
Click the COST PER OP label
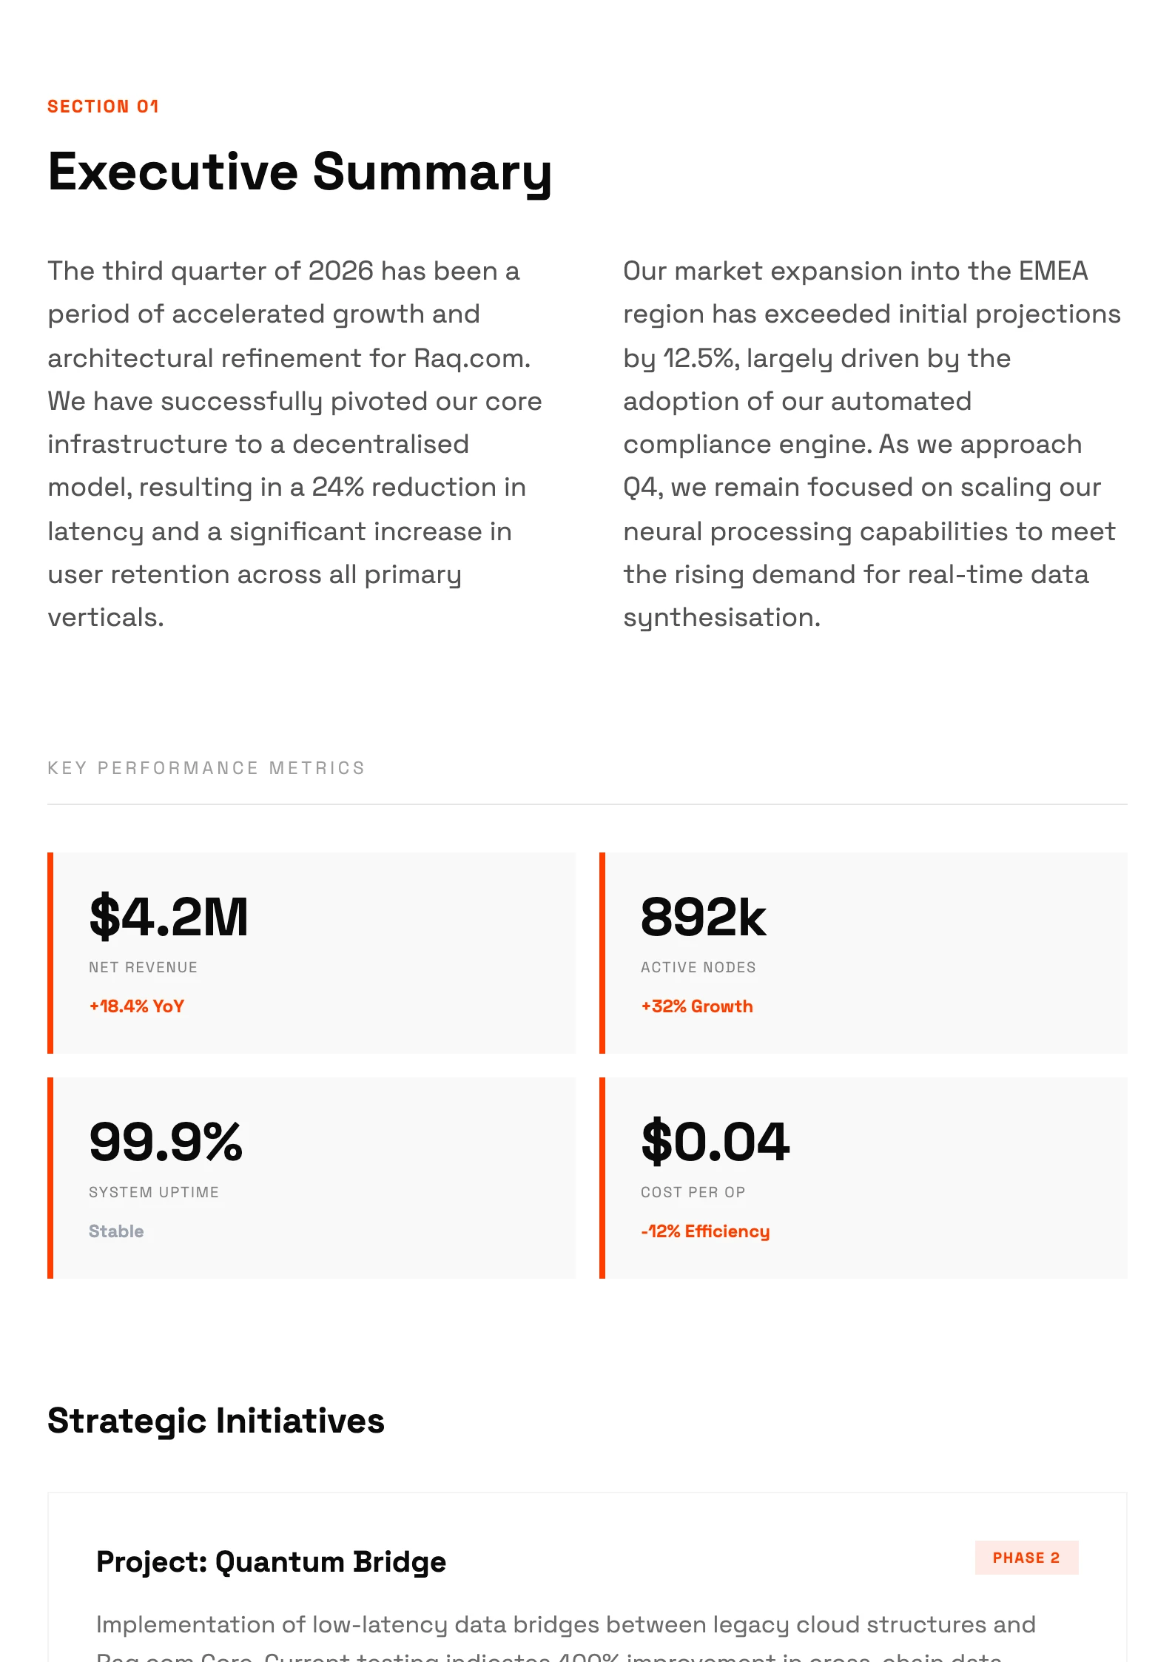(x=693, y=1192)
